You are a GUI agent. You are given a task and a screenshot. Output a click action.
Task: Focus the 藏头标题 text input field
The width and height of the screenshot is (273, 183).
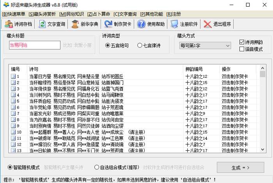(35, 45)
